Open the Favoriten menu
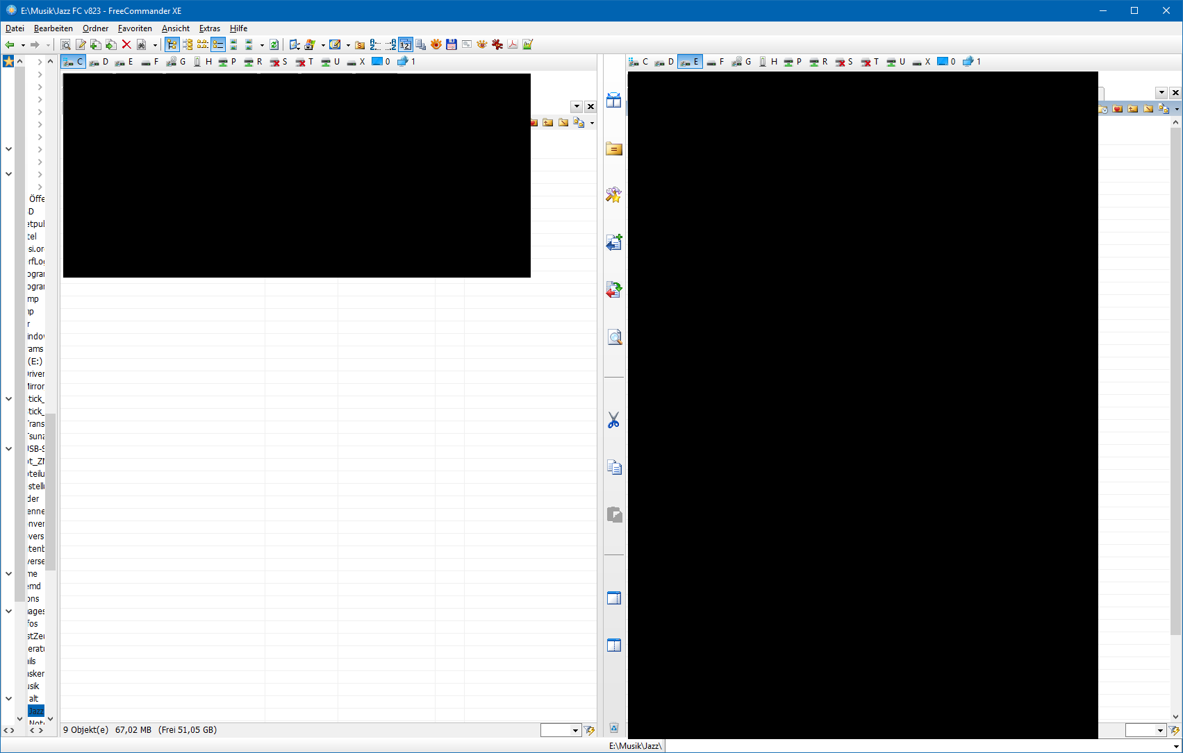1183x753 pixels. (x=135, y=28)
